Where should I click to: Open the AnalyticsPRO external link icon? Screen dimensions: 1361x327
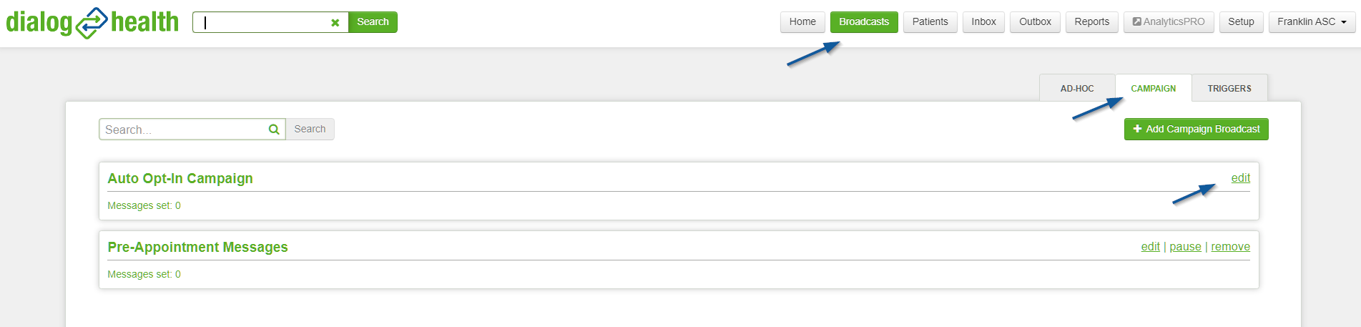[x=1137, y=22]
